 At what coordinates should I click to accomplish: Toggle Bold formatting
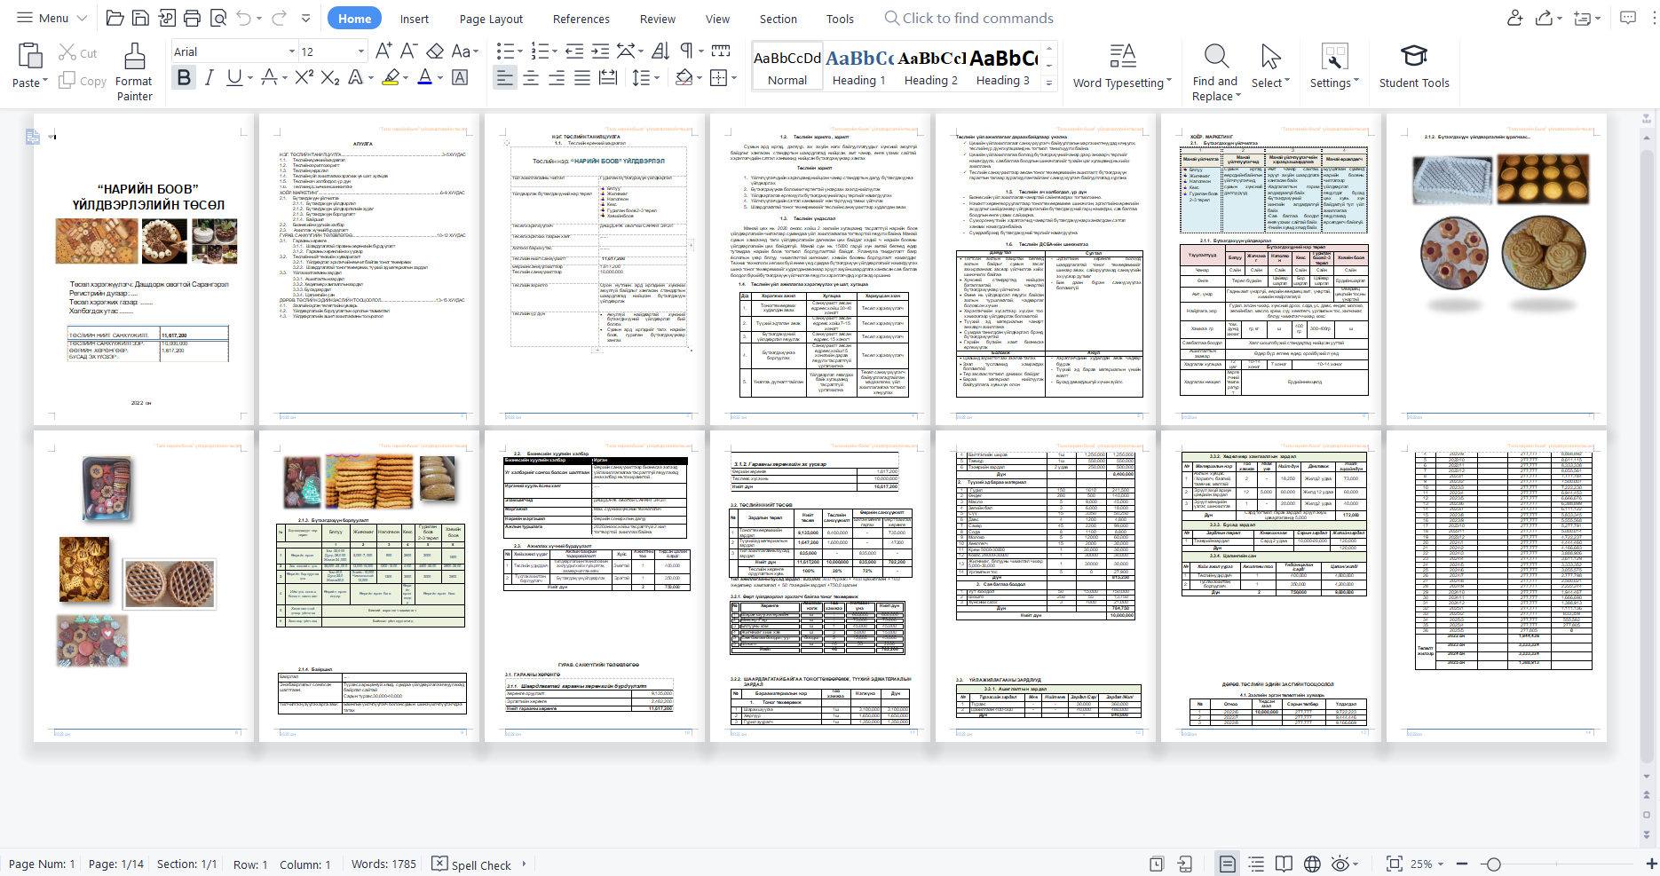184,78
